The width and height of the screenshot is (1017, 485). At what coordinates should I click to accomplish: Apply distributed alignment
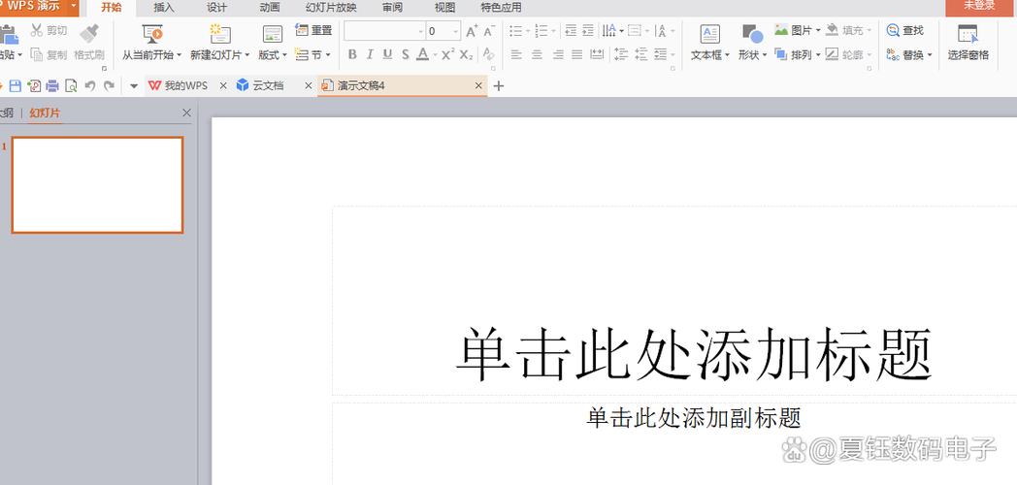tap(597, 54)
